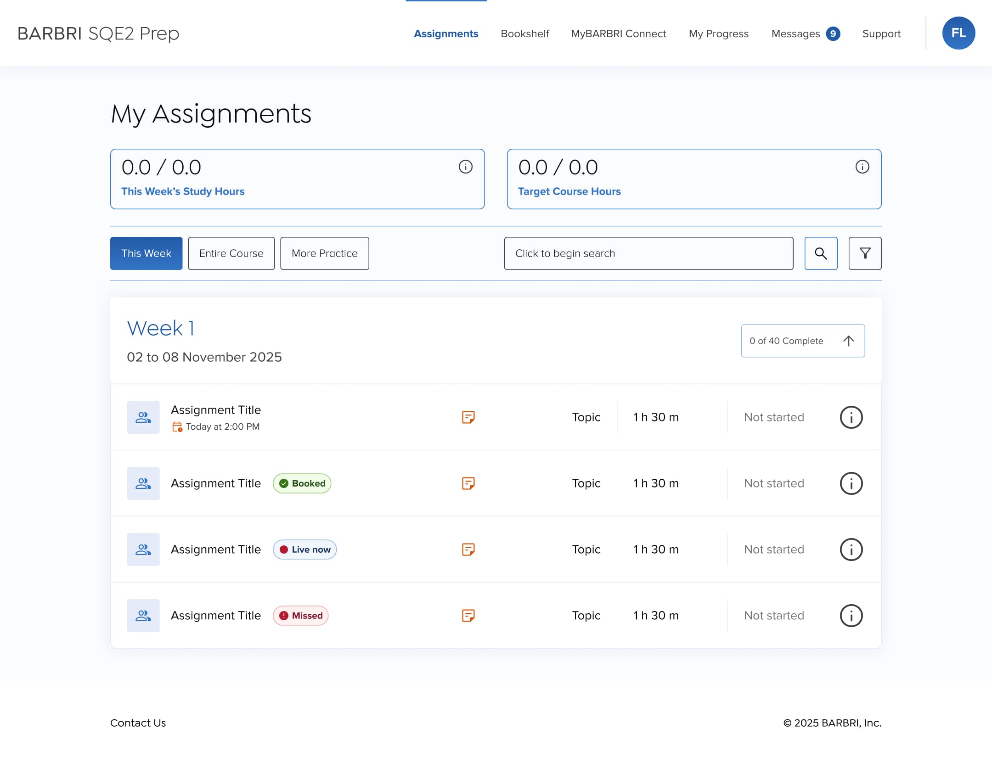Viewport: 992px width, 763px height.
Task: Open info circle for the Live now assignment
Action: pyautogui.click(x=851, y=550)
